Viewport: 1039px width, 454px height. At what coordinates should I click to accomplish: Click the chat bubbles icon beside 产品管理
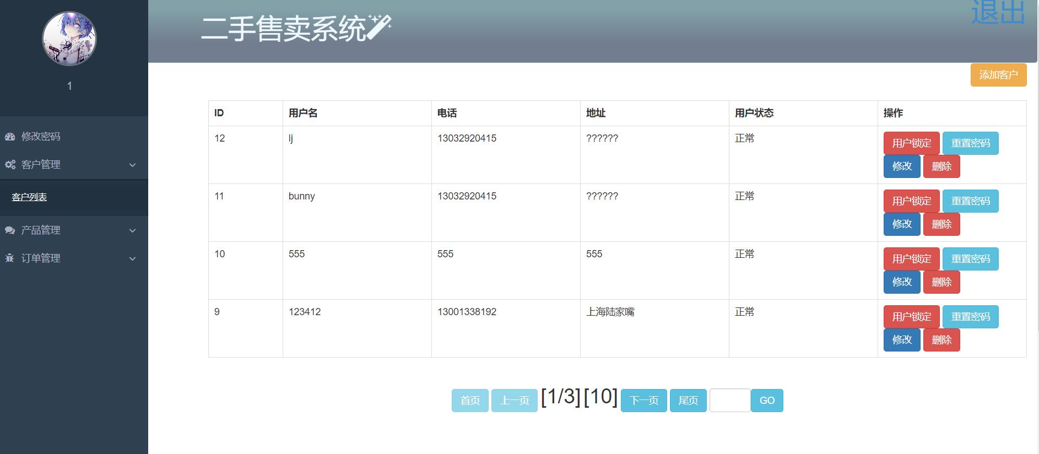coord(10,230)
